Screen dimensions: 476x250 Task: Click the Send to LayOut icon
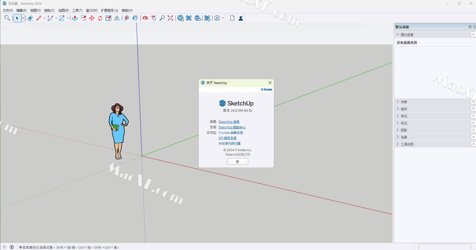tap(198, 18)
